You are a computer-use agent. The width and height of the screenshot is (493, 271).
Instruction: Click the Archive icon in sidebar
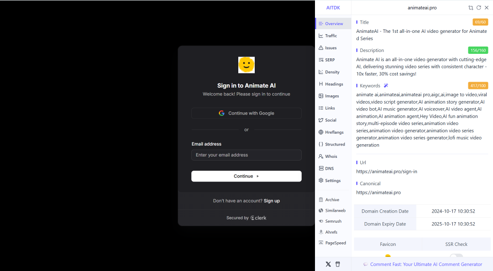pyautogui.click(x=321, y=200)
